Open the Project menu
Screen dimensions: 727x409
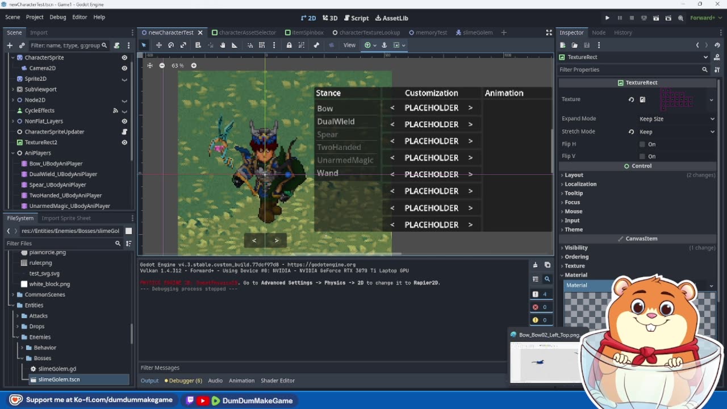coord(35,17)
